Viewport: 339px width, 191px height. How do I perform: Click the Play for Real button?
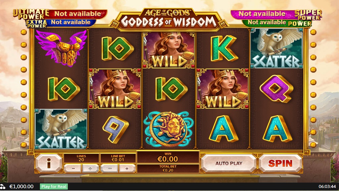54,186
